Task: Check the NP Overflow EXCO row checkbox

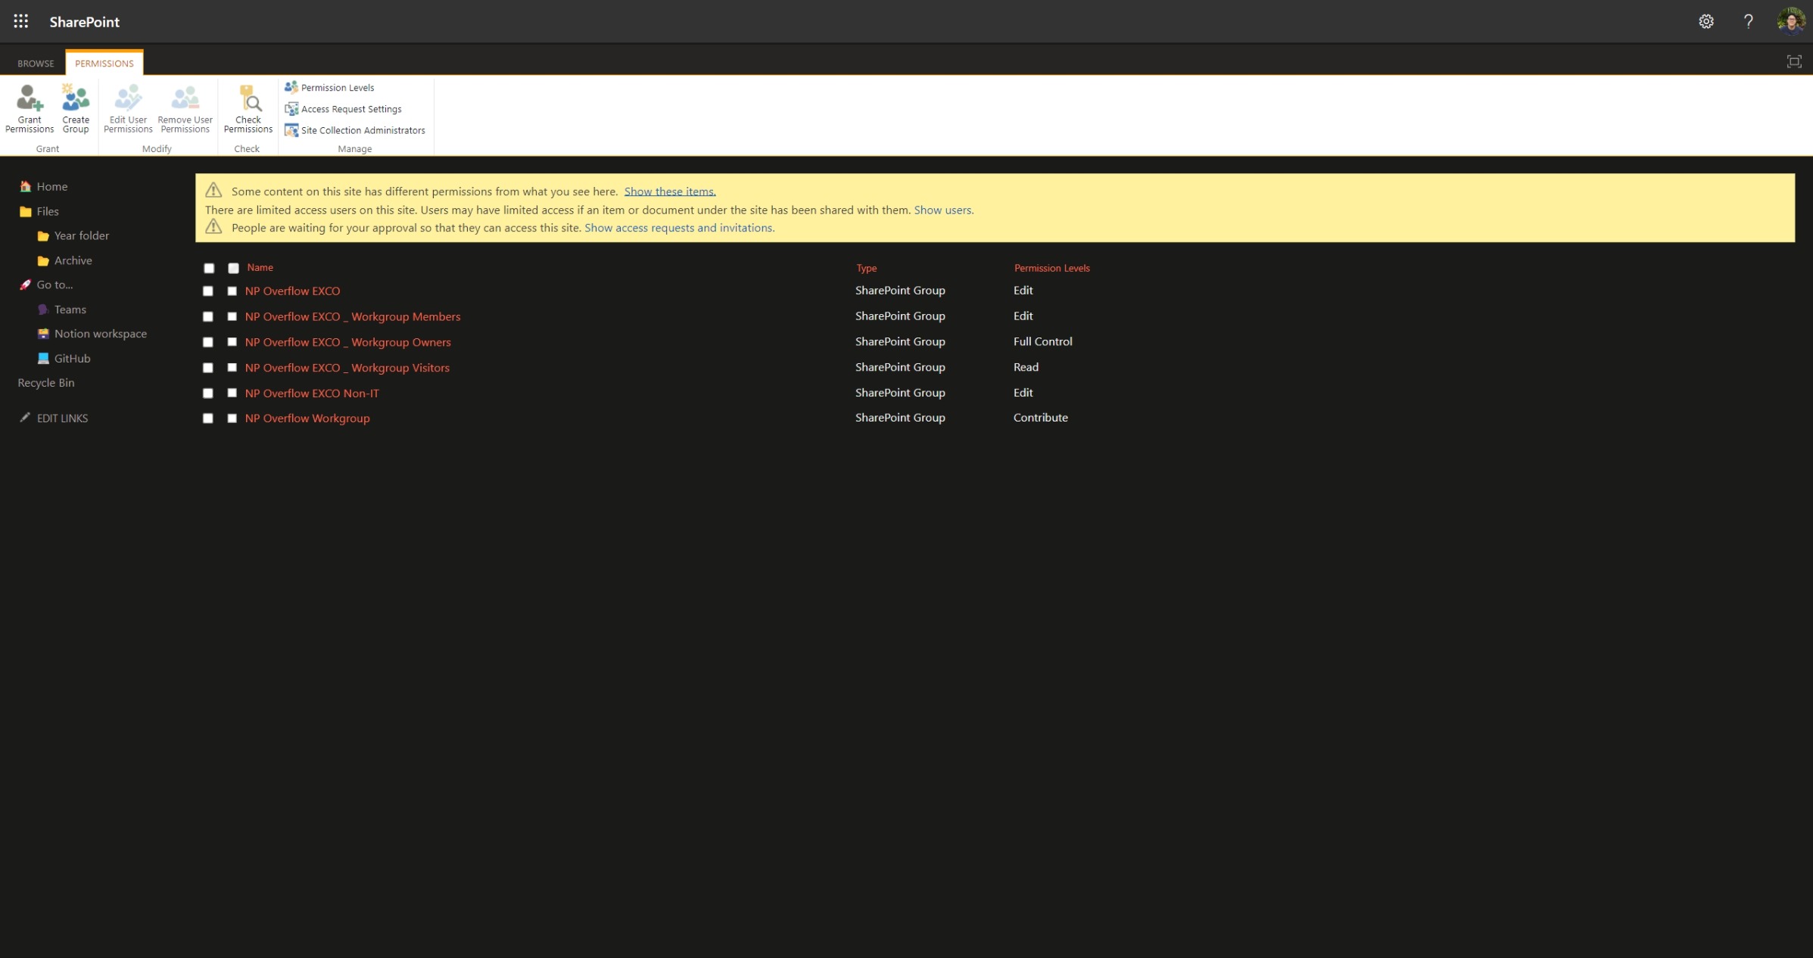Action: coord(208,291)
